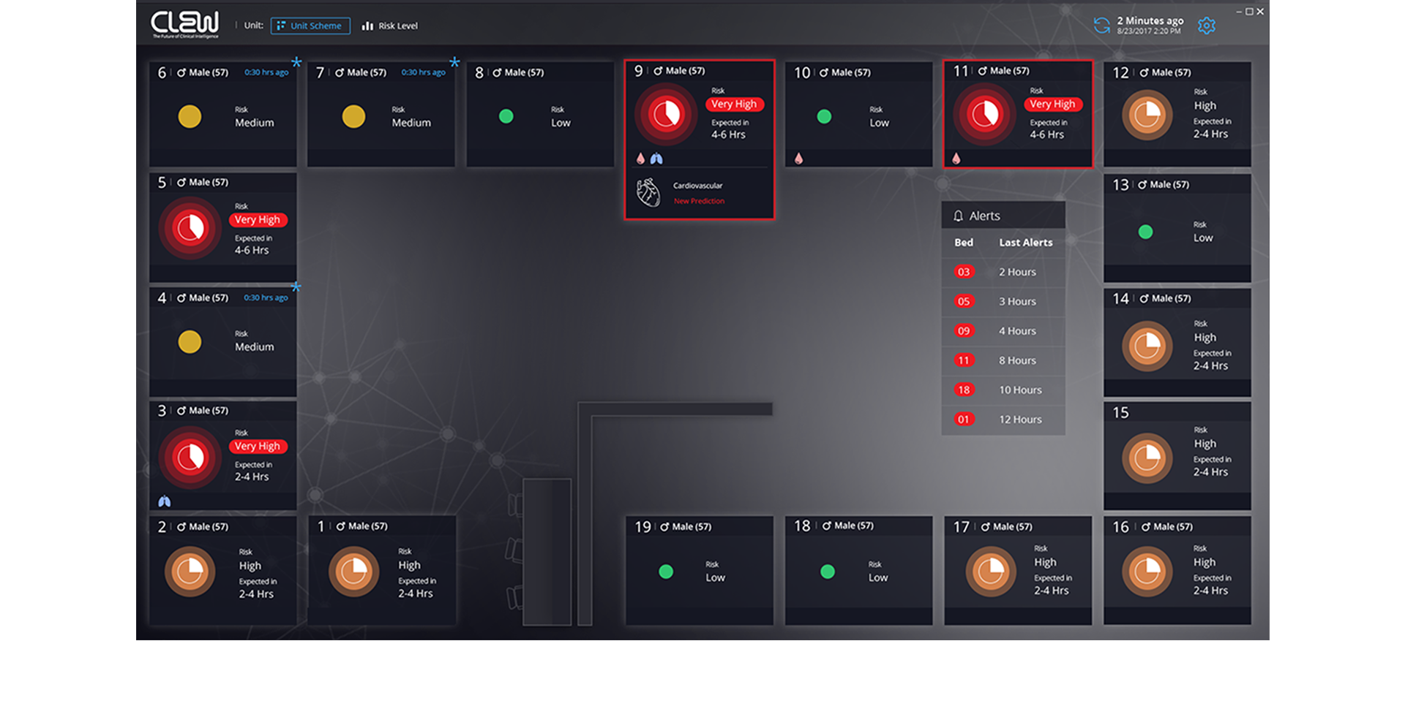Select bed 03 alert badge
This screenshot has height=717, width=1405.
(964, 272)
